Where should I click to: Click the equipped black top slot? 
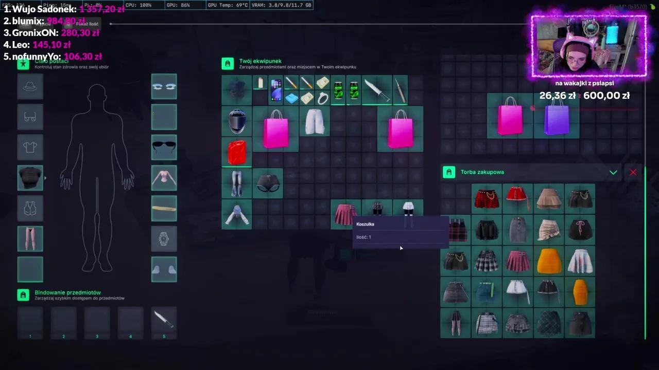pos(30,178)
